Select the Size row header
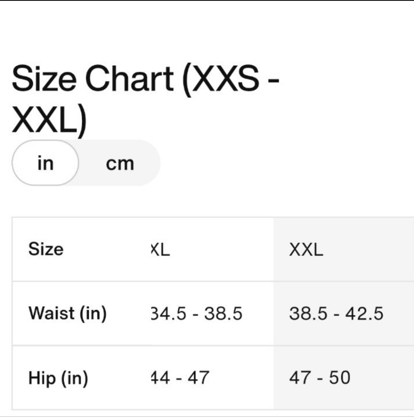The image size is (414, 417). [x=46, y=249]
